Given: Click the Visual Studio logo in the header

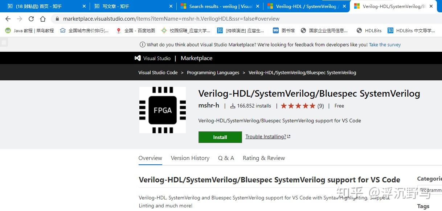Looking at the screenshot, I should [x=138, y=58].
